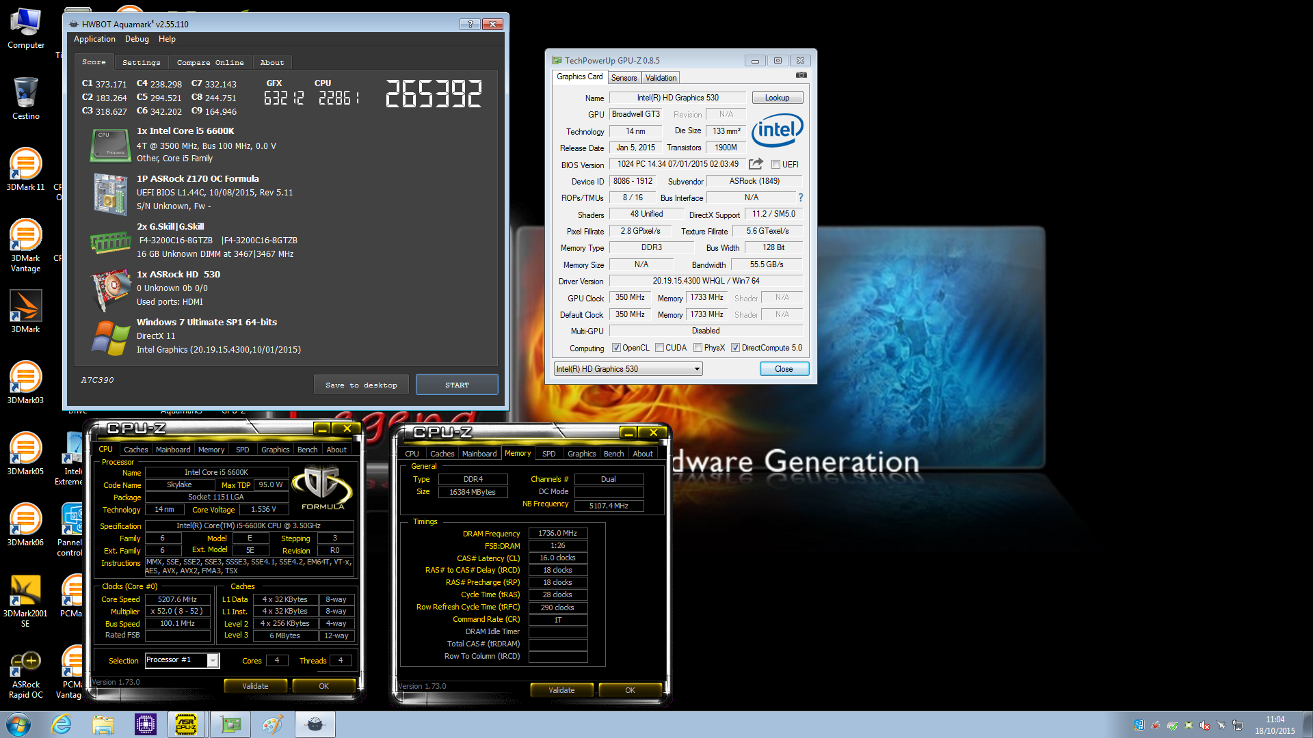Open the GPU selection dropdown in GPU-Z
This screenshot has height=738, width=1313.
coord(628,369)
